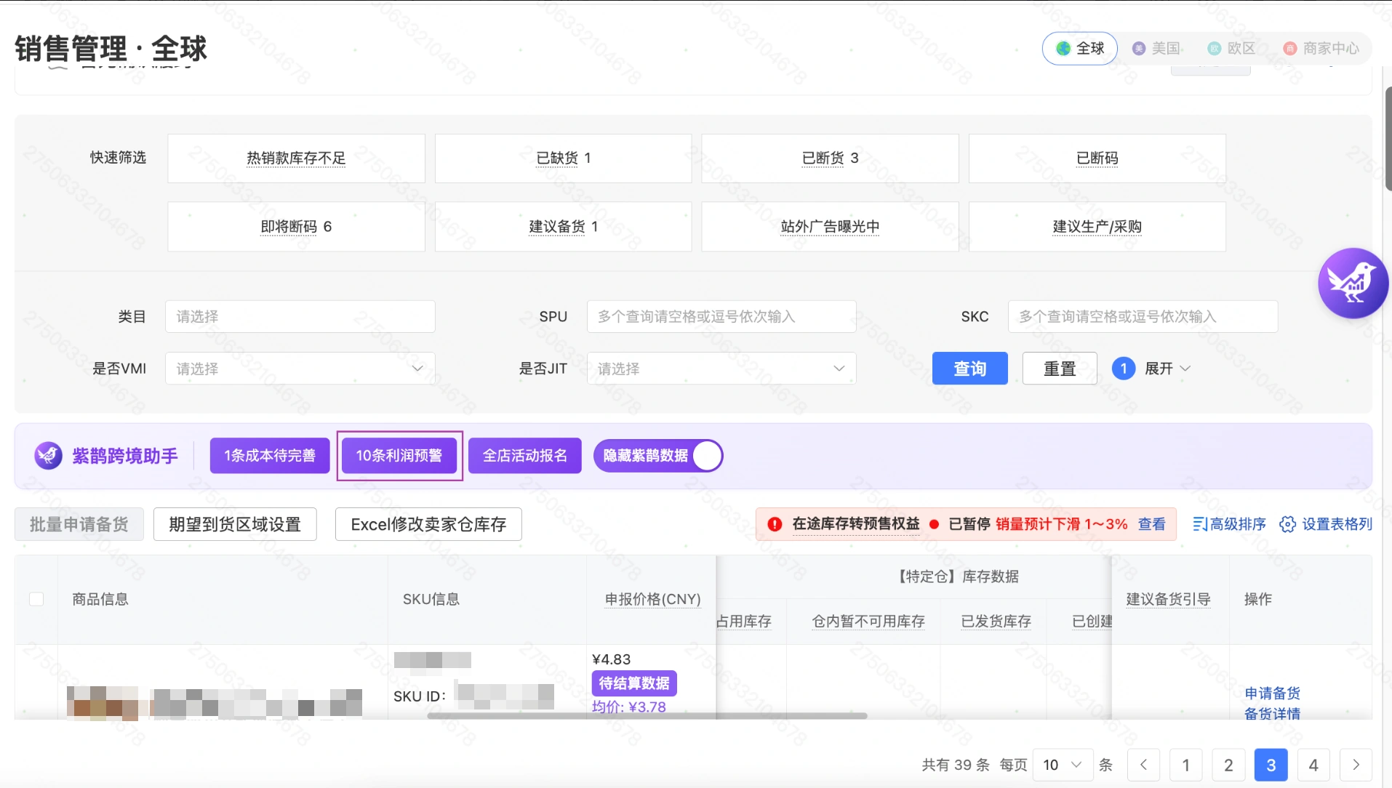This screenshot has width=1392, height=788.
Task: Open 高级排序 sorting icon
Action: [1199, 524]
